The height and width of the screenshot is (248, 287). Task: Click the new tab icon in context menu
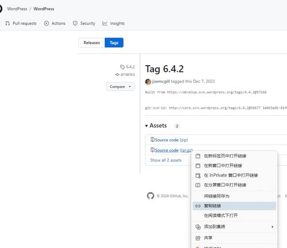point(198,156)
